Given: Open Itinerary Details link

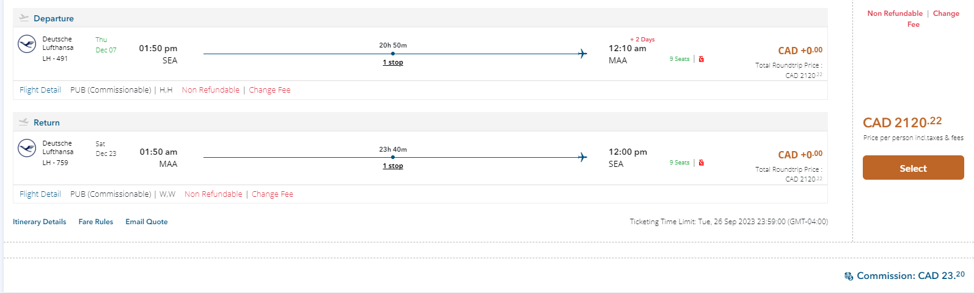Looking at the screenshot, I should click(40, 222).
